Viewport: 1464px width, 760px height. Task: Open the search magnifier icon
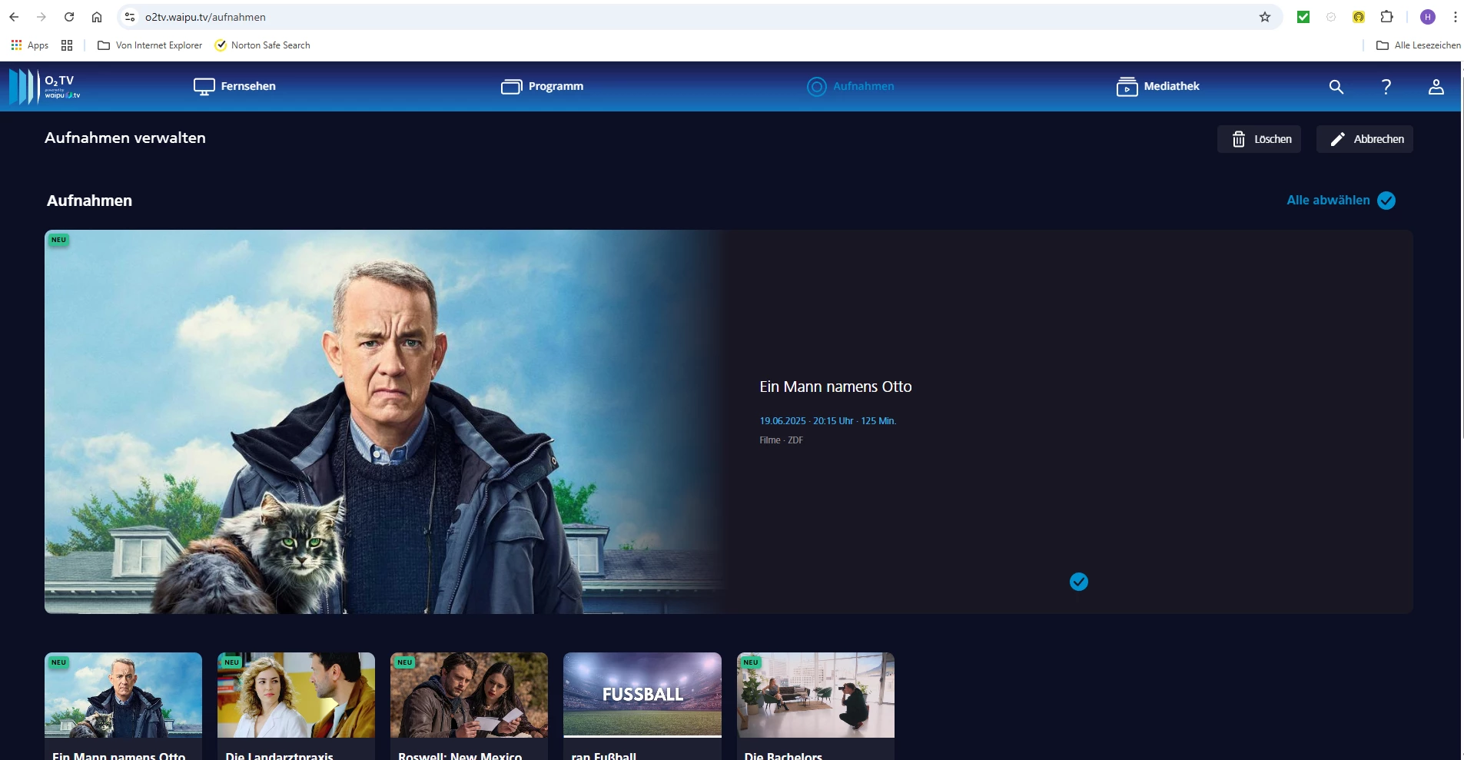(x=1336, y=87)
